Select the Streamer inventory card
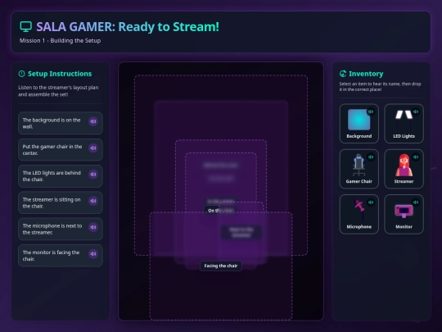442x332 pixels. click(404, 169)
